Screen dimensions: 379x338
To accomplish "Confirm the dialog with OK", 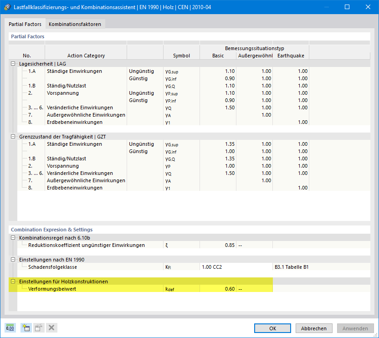I will 272,328.
